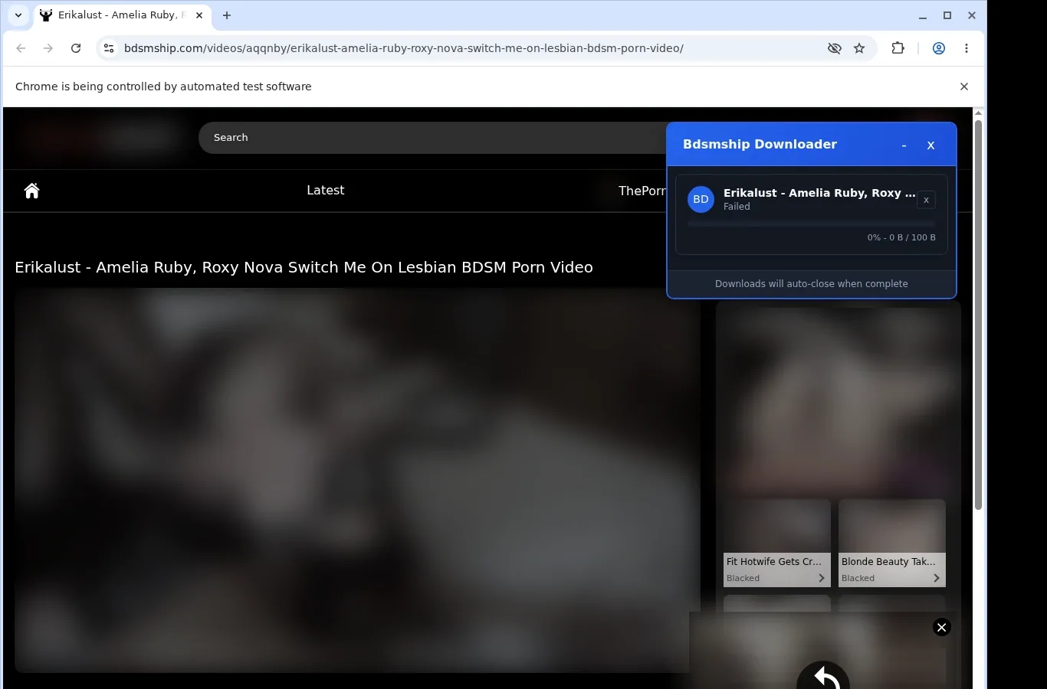Image resolution: width=1047 pixels, height=689 pixels.
Task: Click the Forward navigation arrow
Action: pyautogui.click(x=48, y=48)
